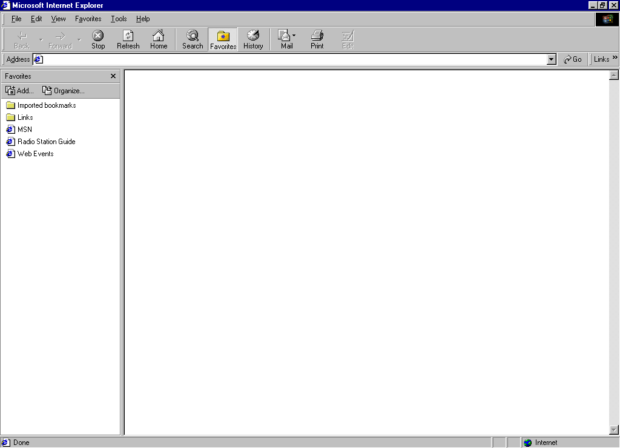Open the Tools menu
The height and width of the screenshot is (448, 620).
(x=119, y=19)
